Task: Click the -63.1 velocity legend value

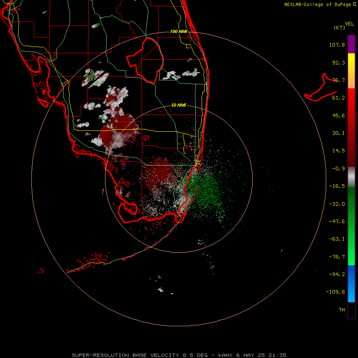Action: tap(337, 239)
